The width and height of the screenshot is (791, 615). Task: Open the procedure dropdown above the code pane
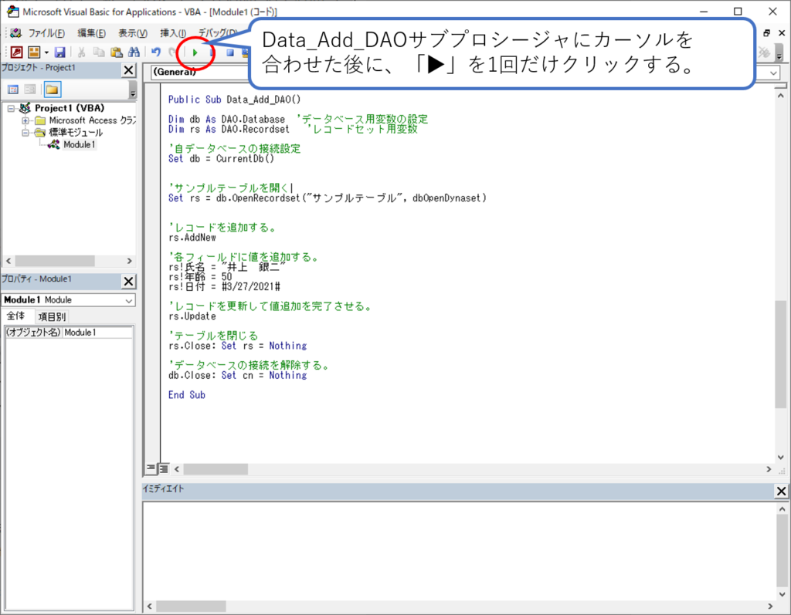(x=772, y=72)
